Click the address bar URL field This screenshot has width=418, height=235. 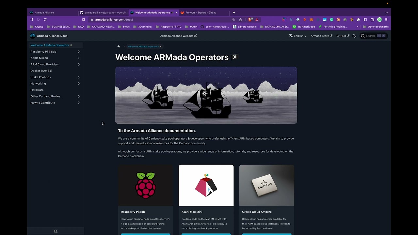click(160, 20)
